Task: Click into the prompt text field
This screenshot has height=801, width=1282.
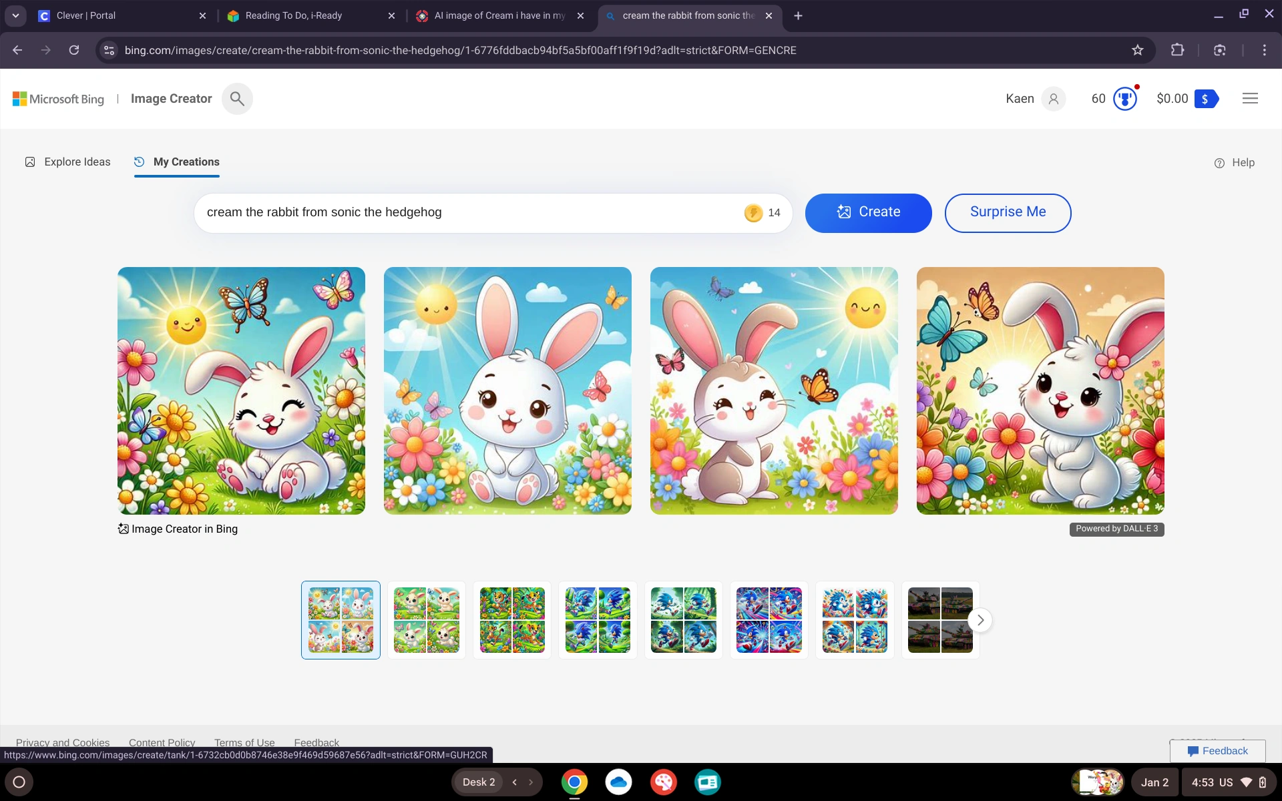Action: (467, 213)
